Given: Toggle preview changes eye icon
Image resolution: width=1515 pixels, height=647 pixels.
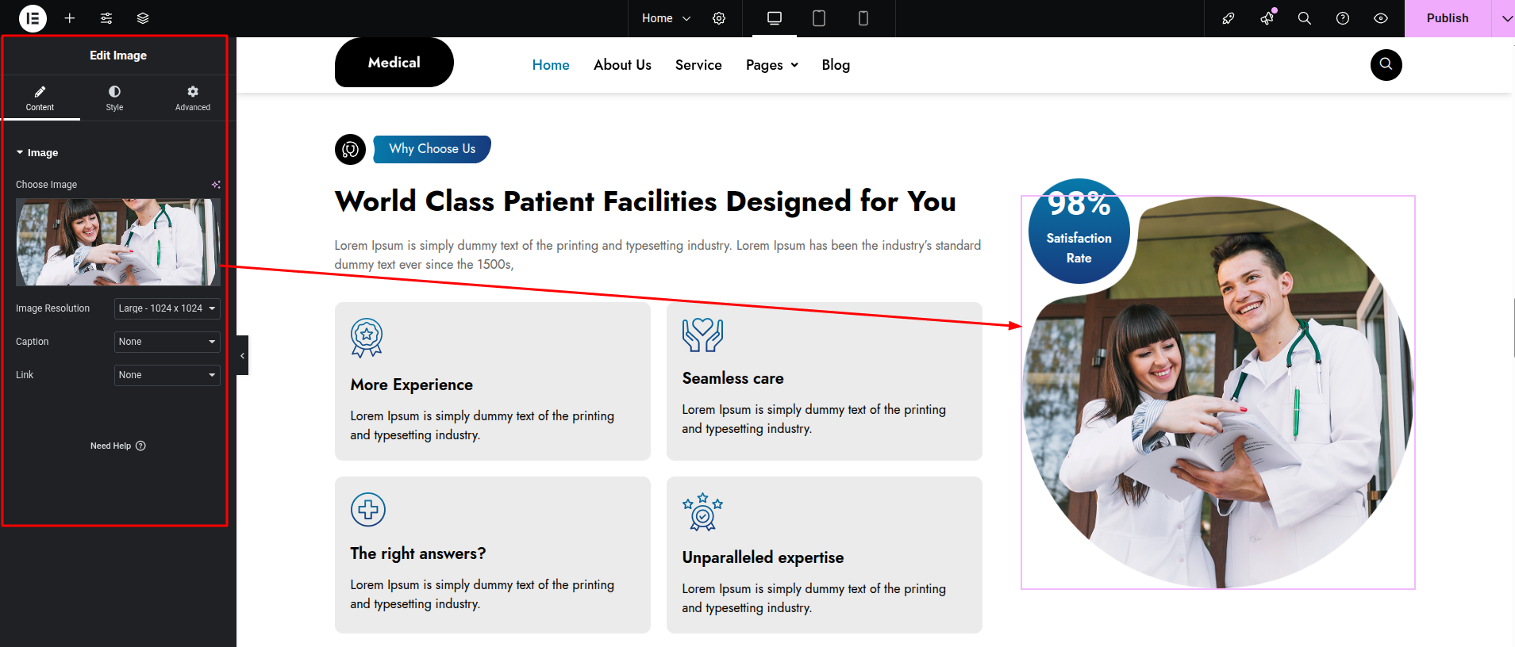Looking at the screenshot, I should [x=1381, y=18].
